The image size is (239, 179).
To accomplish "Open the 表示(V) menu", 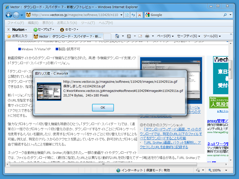I will [x=48, y=23].
